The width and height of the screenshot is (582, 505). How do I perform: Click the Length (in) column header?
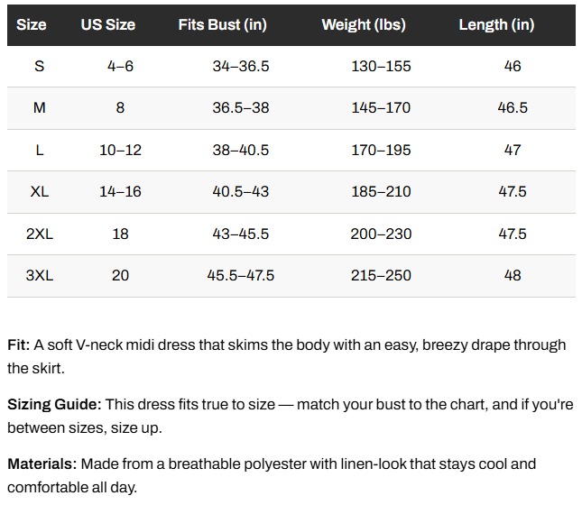(496, 25)
